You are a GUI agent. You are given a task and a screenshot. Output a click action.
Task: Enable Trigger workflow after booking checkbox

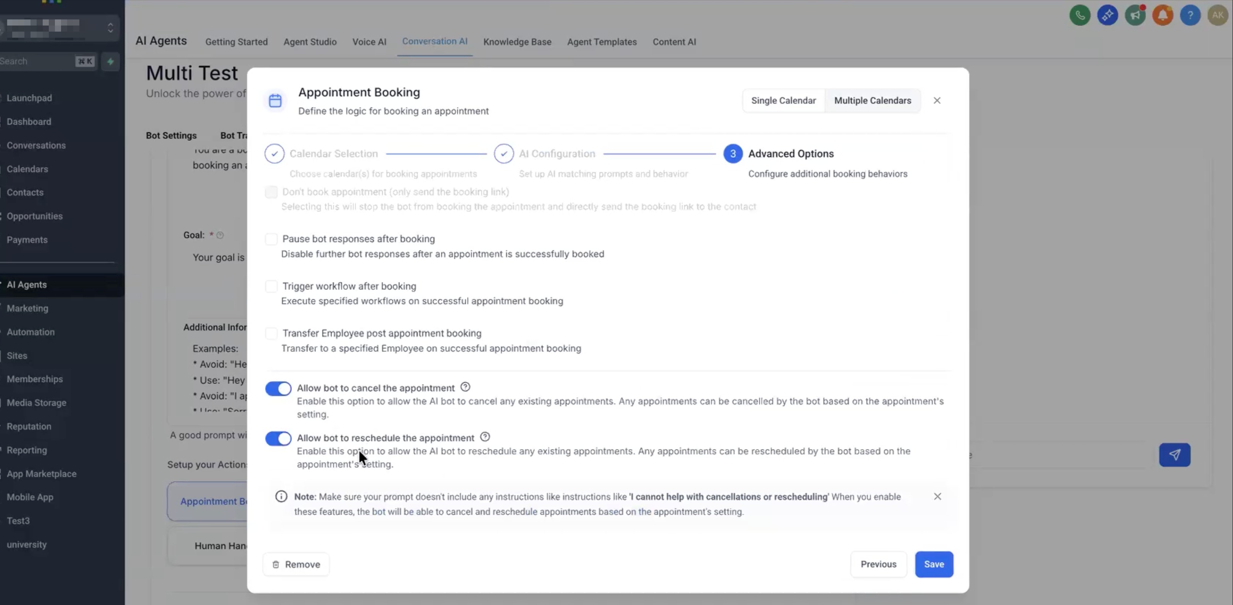click(272, 286)
